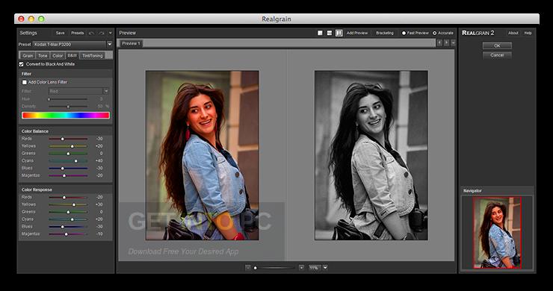553x291 pixels.
Task: Click the OK button
Action: pos(497,46)
